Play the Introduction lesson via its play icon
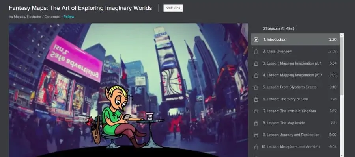Image resolution: width=355 pixels, height=157 pixels. tap(256, 39)
